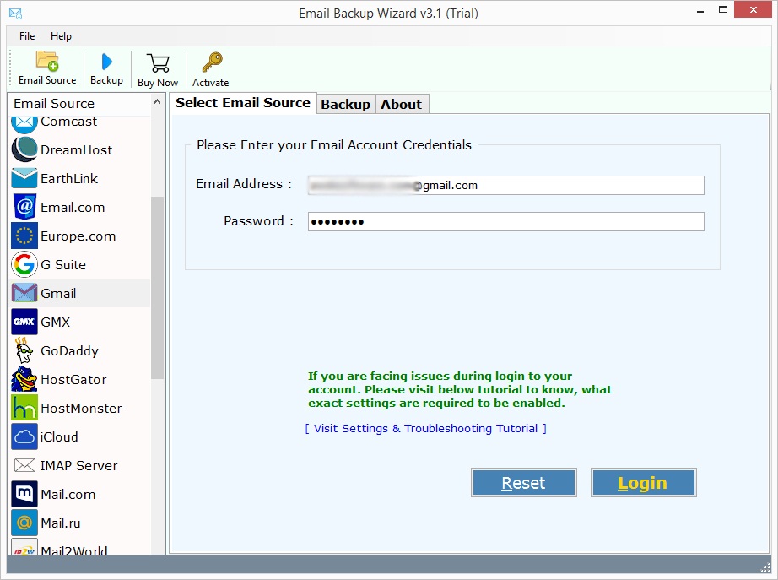Screen dimensions: 778x580
Task: Select the iCloud cloud icon
Action: pos(24,436)
